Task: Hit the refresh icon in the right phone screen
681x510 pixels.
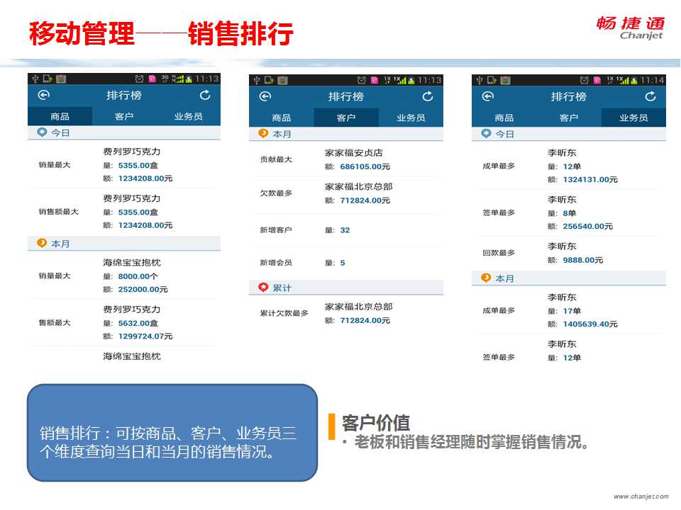Action: (650, 96)
